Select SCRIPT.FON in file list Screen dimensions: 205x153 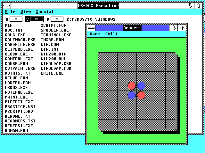tap(53, 25)
